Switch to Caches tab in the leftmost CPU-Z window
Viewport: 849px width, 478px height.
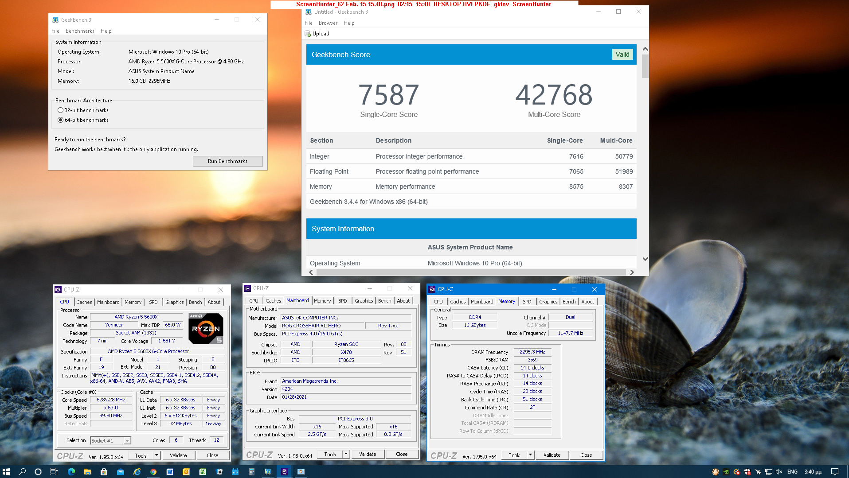84,302
